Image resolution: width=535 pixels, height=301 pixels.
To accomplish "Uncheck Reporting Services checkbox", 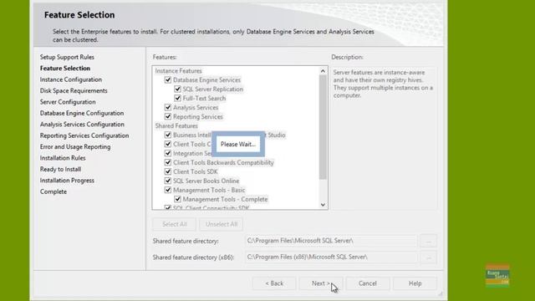I will click(167, 117).
